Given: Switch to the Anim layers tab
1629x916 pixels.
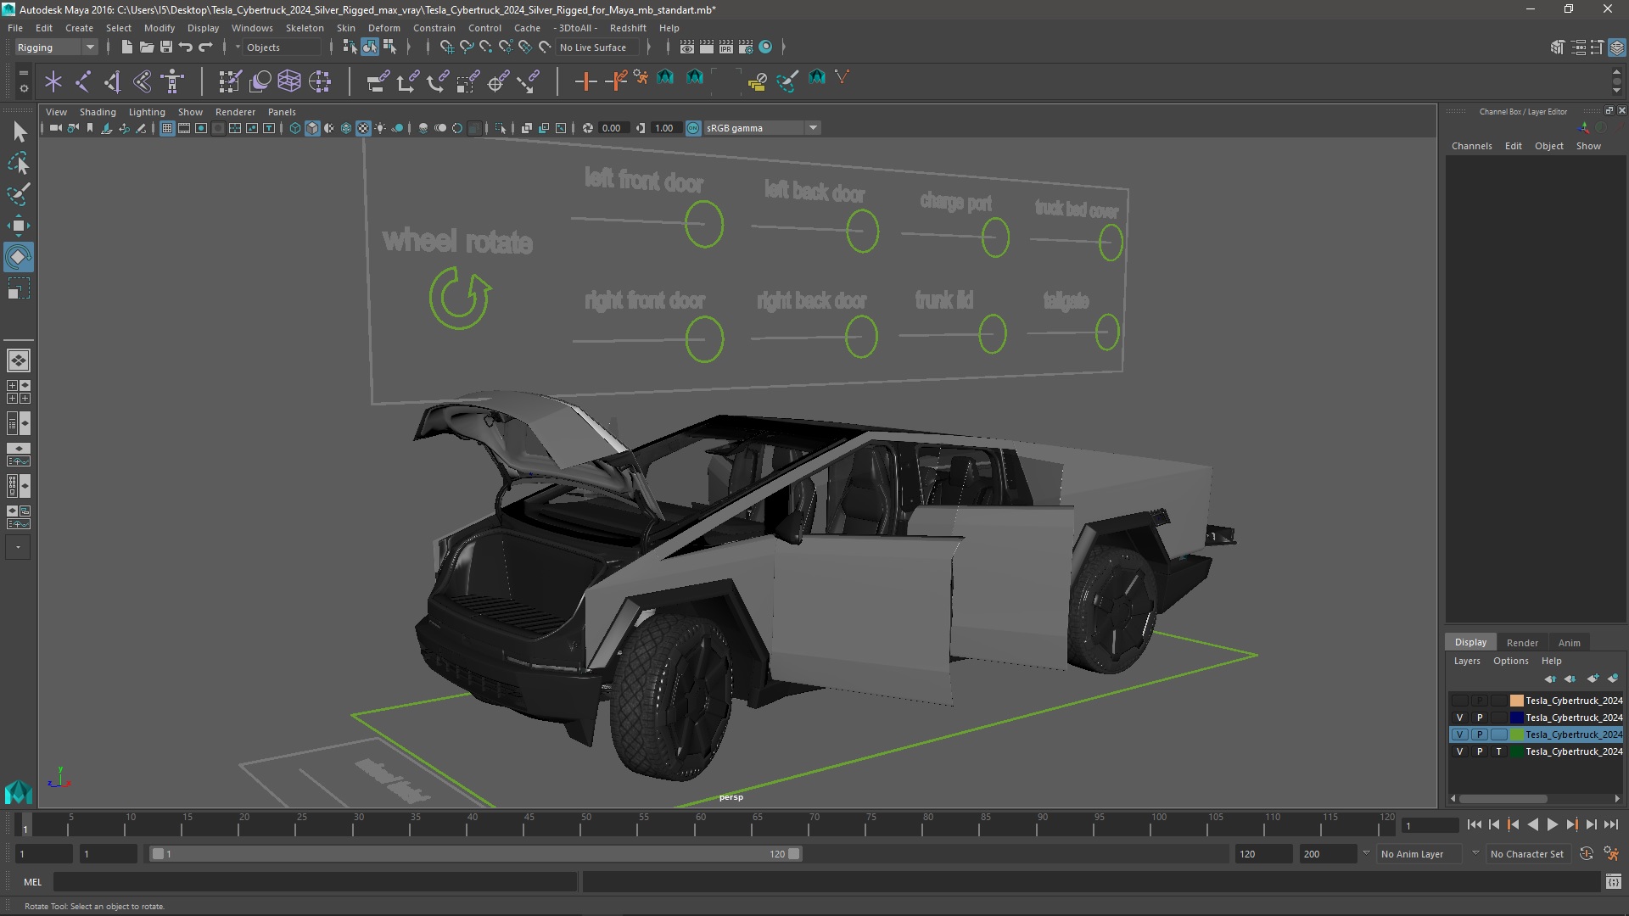Looking at the screenshot, I should coord(1569,643).
